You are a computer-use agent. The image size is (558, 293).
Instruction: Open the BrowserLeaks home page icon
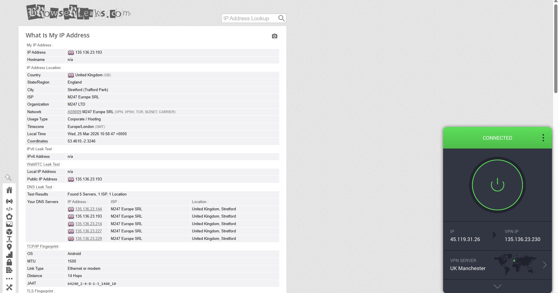point(9,190)
